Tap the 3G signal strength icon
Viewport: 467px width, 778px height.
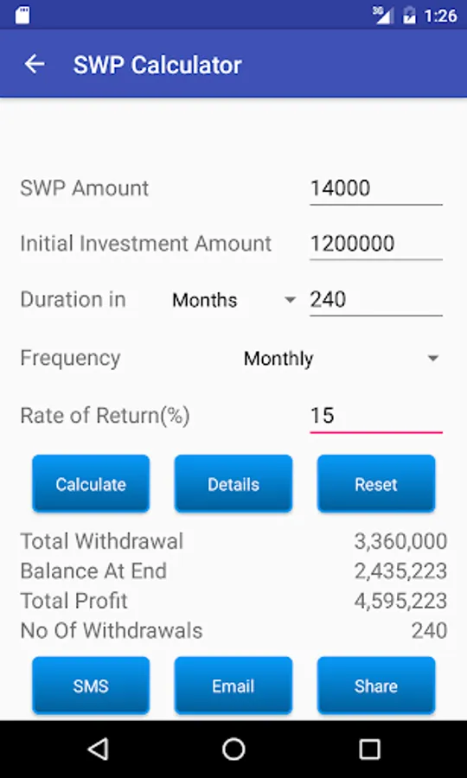tap(383, 16)
